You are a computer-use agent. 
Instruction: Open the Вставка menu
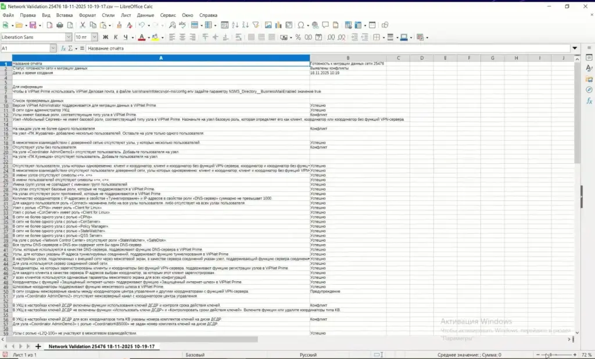tap(64, 15)
